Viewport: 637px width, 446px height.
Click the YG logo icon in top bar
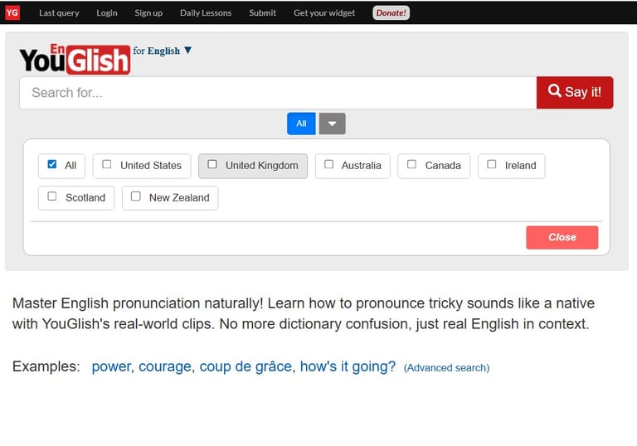[x=12, y=12]
